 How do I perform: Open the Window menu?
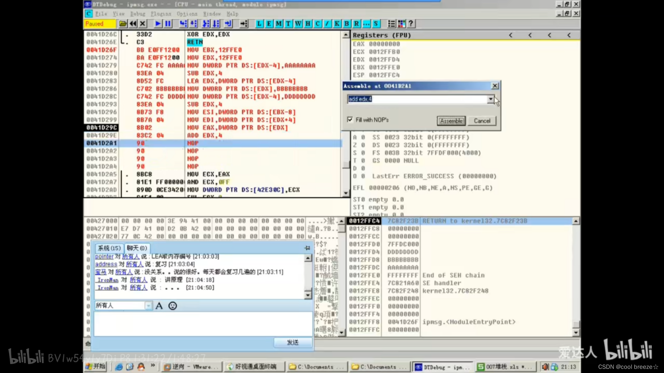212,14
